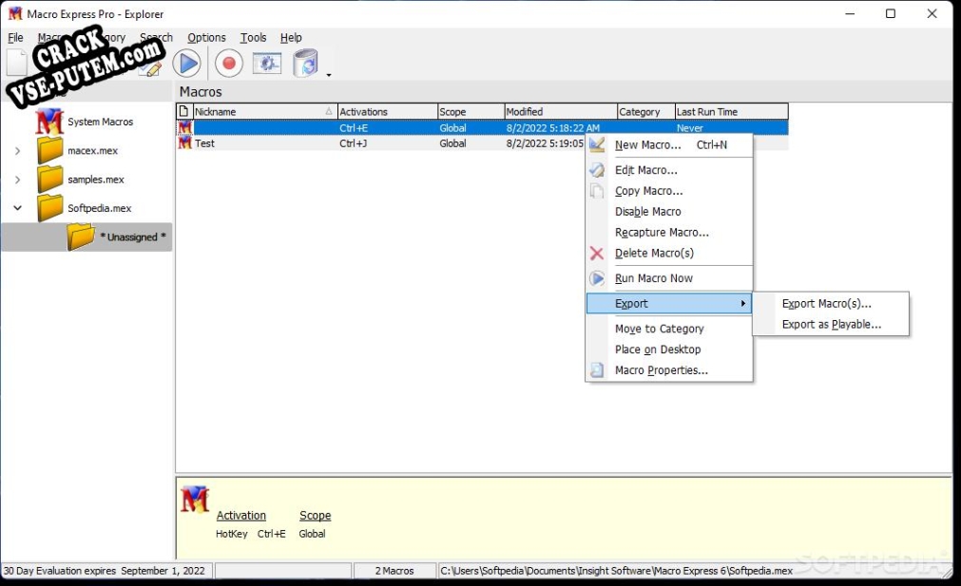This screenshot has width=961, height=586.
Task: Click the evaluation expiry status bar text
Action: point(105,571)
